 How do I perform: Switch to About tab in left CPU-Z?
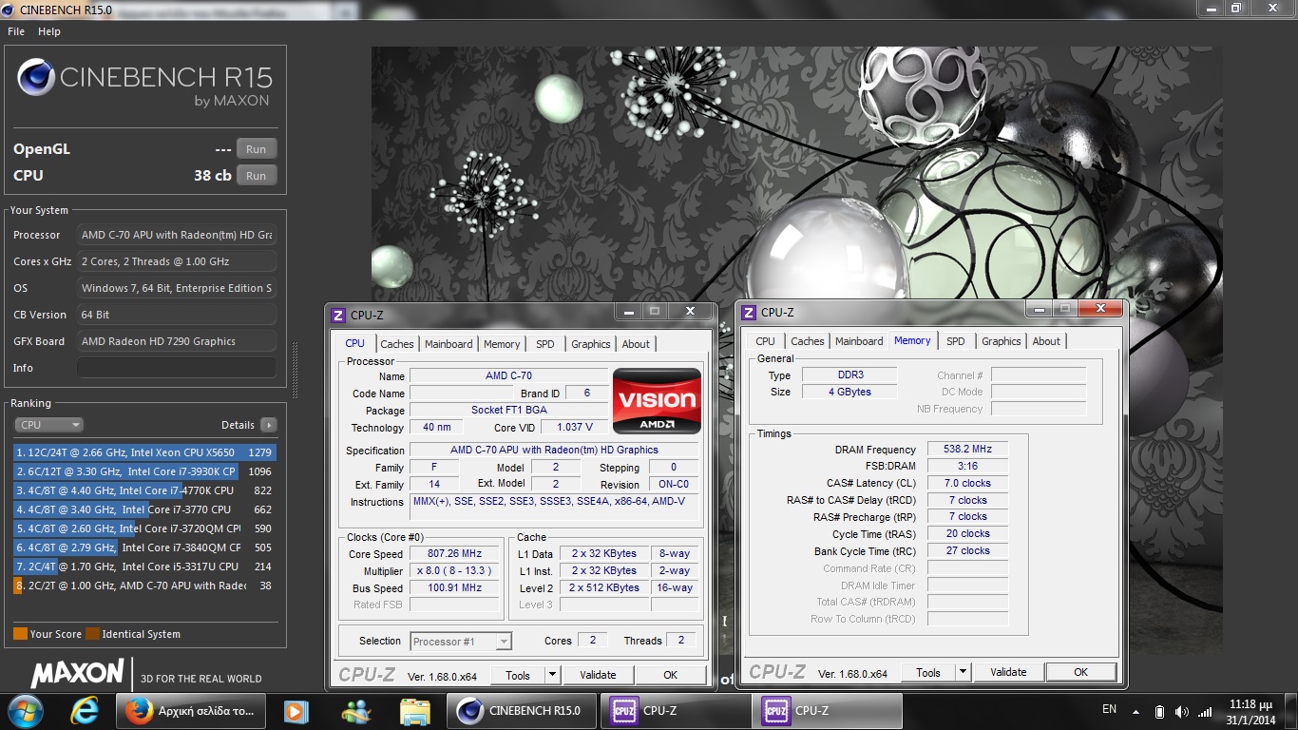click(x=636, y=344)
